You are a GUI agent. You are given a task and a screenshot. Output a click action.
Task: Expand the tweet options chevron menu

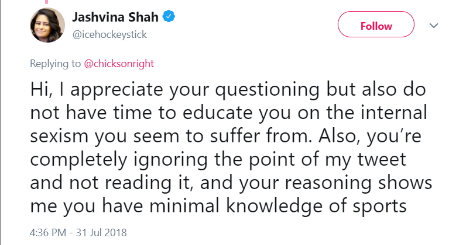pos(434,26)
